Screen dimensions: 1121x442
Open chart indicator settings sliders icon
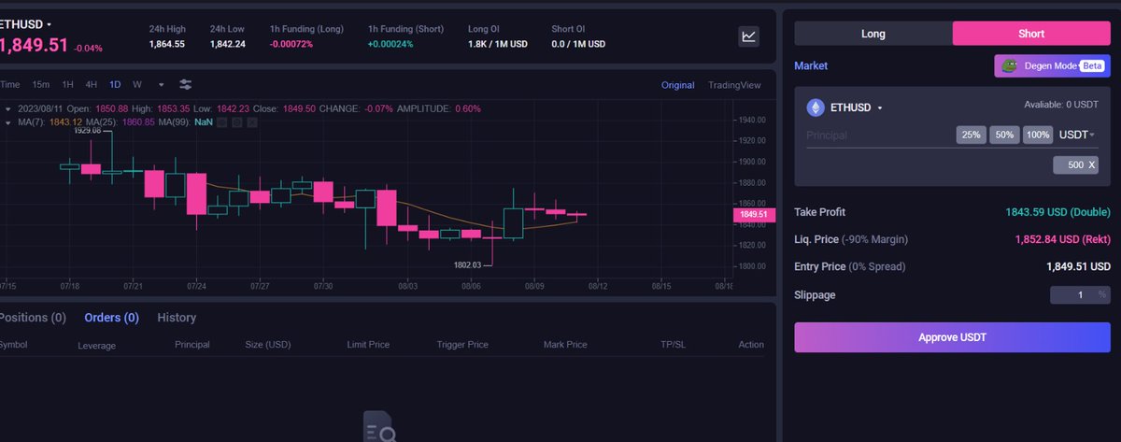point(186,84)
